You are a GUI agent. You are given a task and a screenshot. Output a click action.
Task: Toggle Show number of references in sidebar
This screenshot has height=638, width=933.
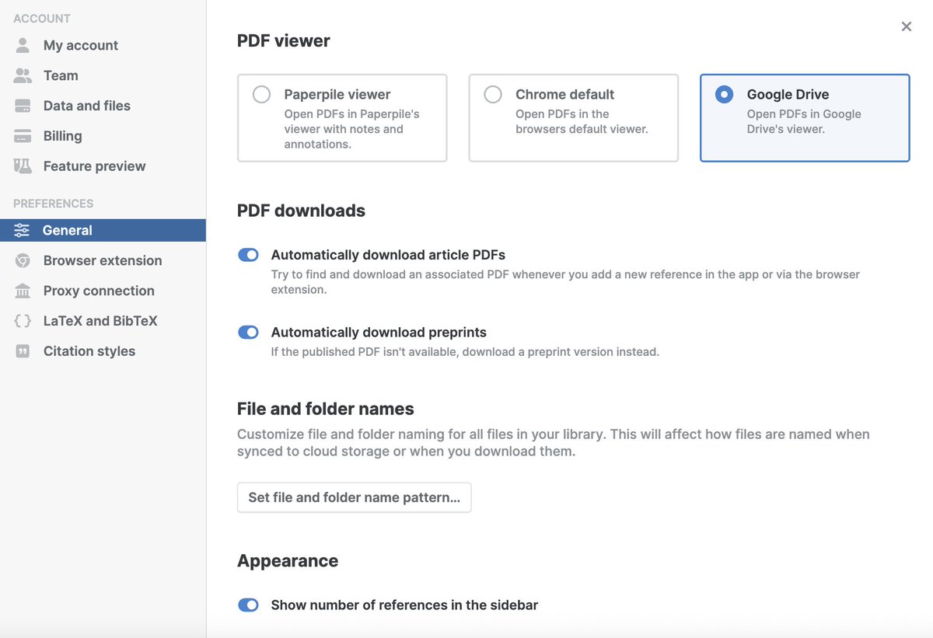click(248, 605)
